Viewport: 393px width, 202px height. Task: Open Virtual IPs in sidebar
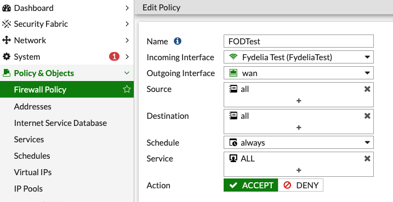pyautogui.click(x=33, y=172)
